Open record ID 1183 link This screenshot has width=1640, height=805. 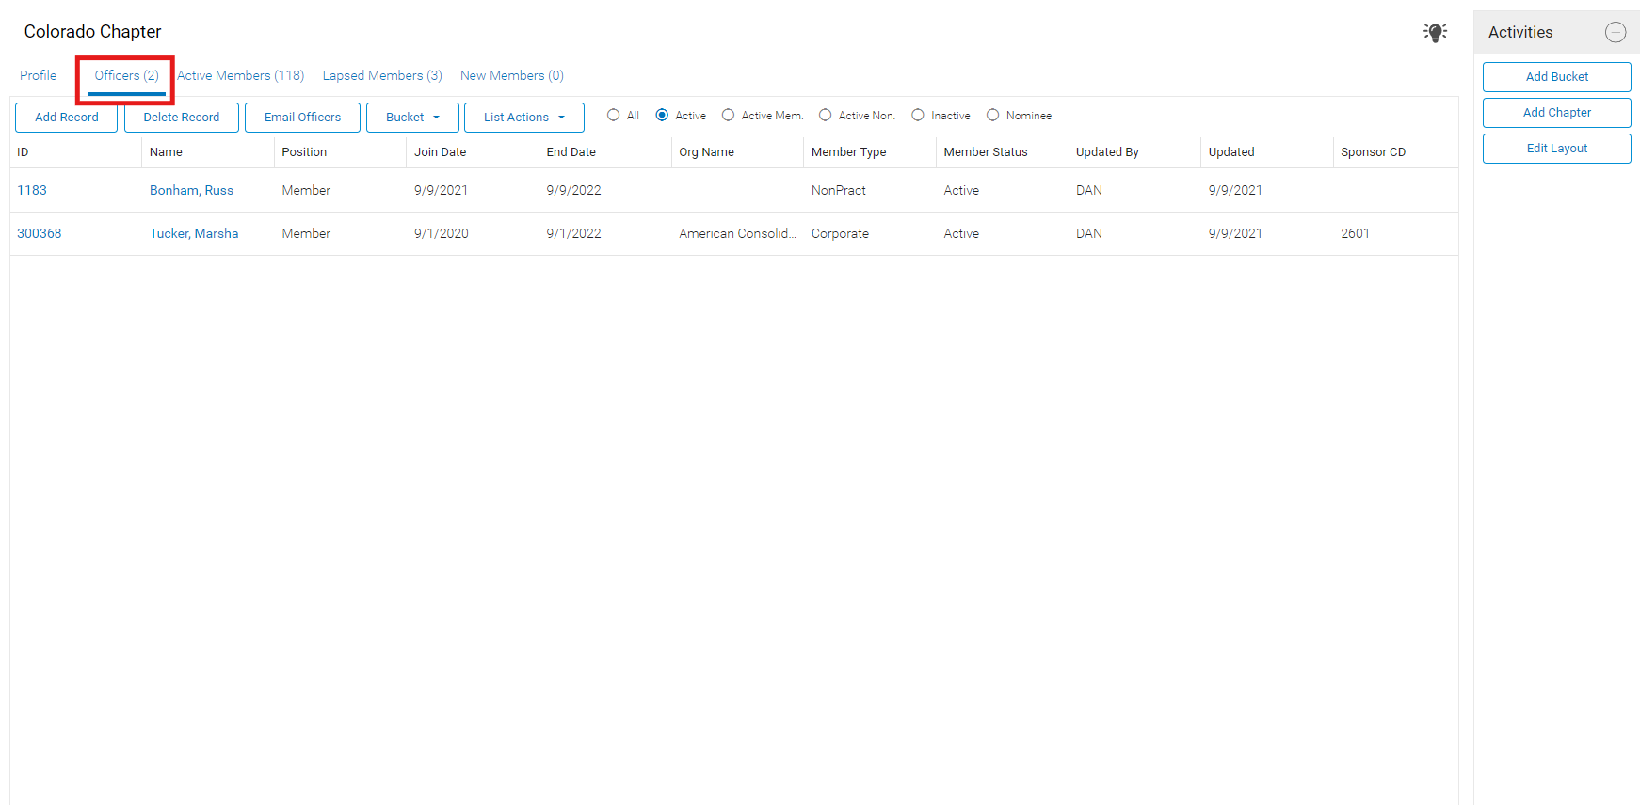coord(32,190)
